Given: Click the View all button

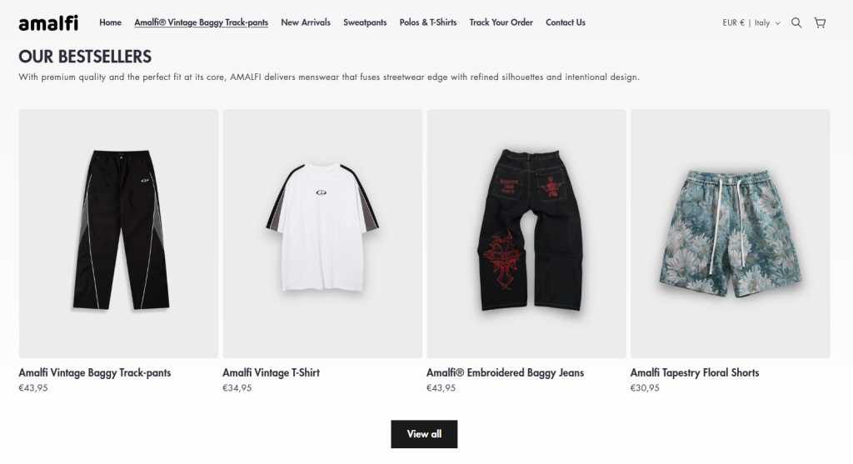Looking at the screenshot, I should click(x=424, y=434).
